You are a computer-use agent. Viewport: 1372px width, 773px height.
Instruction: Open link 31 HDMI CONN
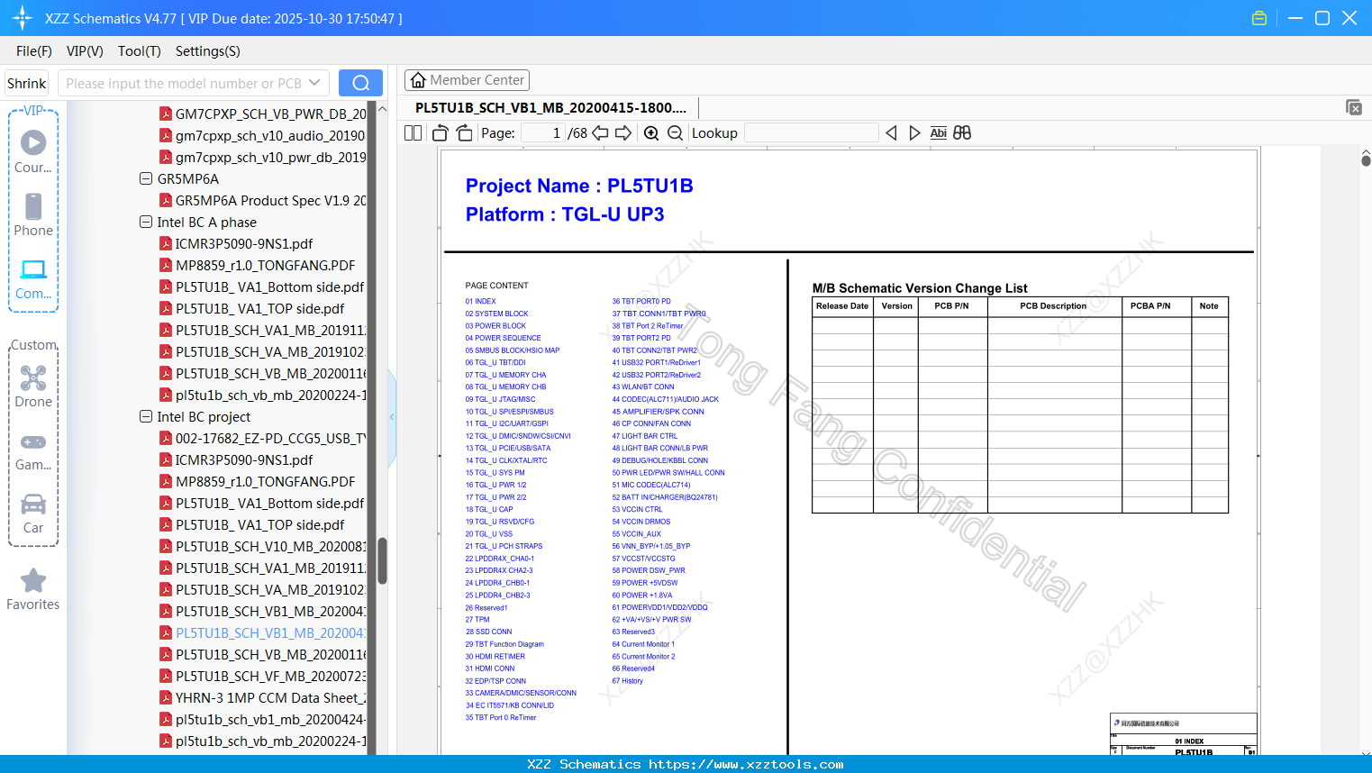(490, 668)
